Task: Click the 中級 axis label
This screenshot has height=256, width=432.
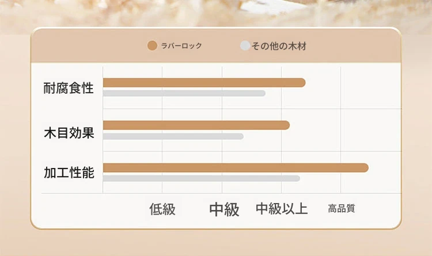Action: pyautogui.click(x=224, y=210)
